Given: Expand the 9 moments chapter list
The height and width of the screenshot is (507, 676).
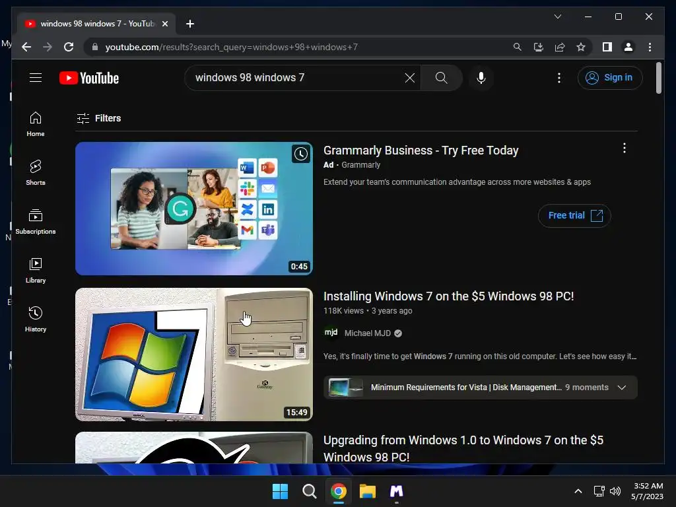Looking at the screenshot, I should [622, 387].
